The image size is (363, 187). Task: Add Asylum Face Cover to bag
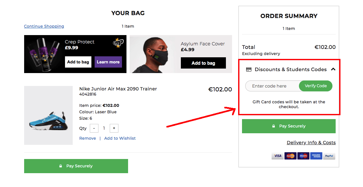tap(203, 63)
